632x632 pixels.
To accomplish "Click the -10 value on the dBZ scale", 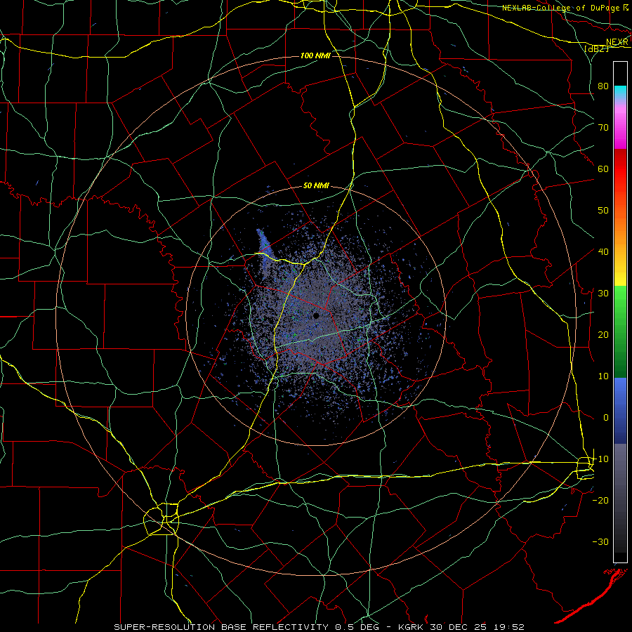I will [600, 459].
